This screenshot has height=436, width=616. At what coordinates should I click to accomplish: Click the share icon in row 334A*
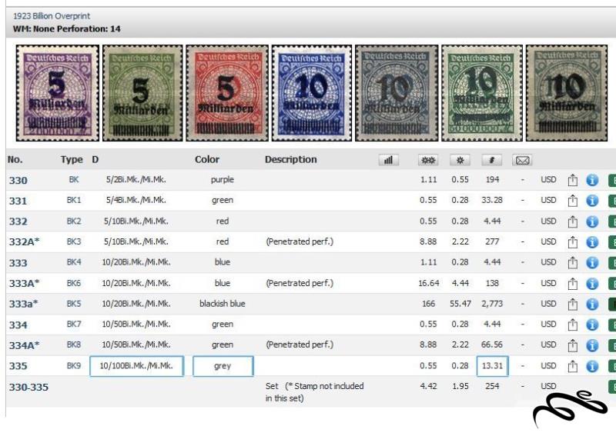click(573, 345)
